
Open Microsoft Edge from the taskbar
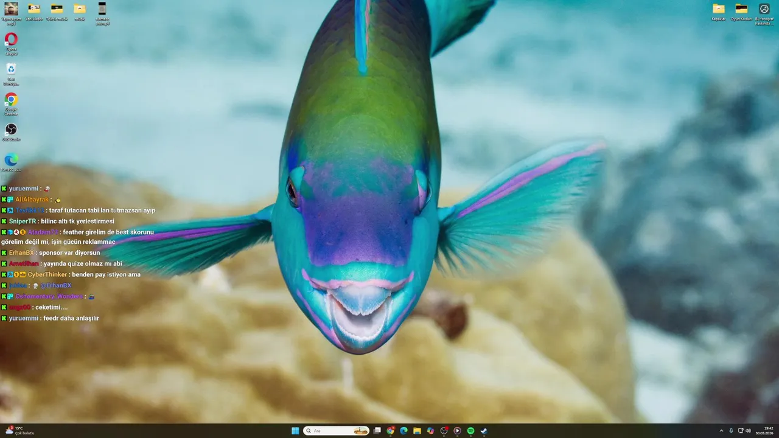click(403, 431)
